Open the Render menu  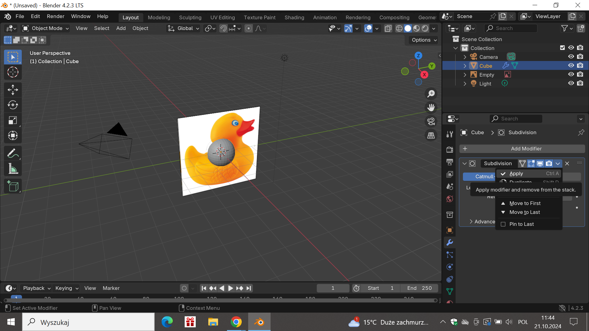[56, 17]
